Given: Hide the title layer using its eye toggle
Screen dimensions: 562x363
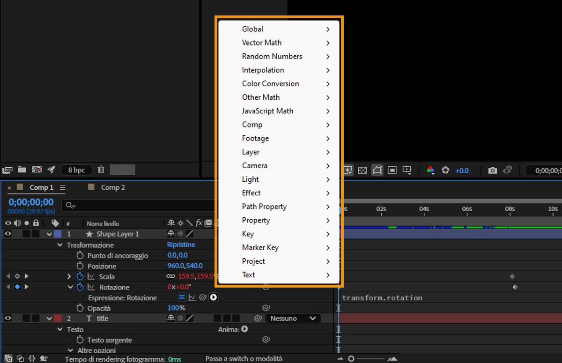Looking at the screenshot, I should tap(7, 318).
